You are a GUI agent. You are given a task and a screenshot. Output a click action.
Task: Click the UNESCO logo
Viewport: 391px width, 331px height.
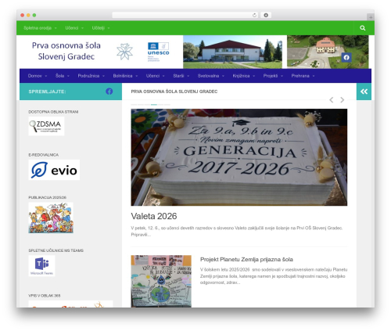tap(158, 52)
